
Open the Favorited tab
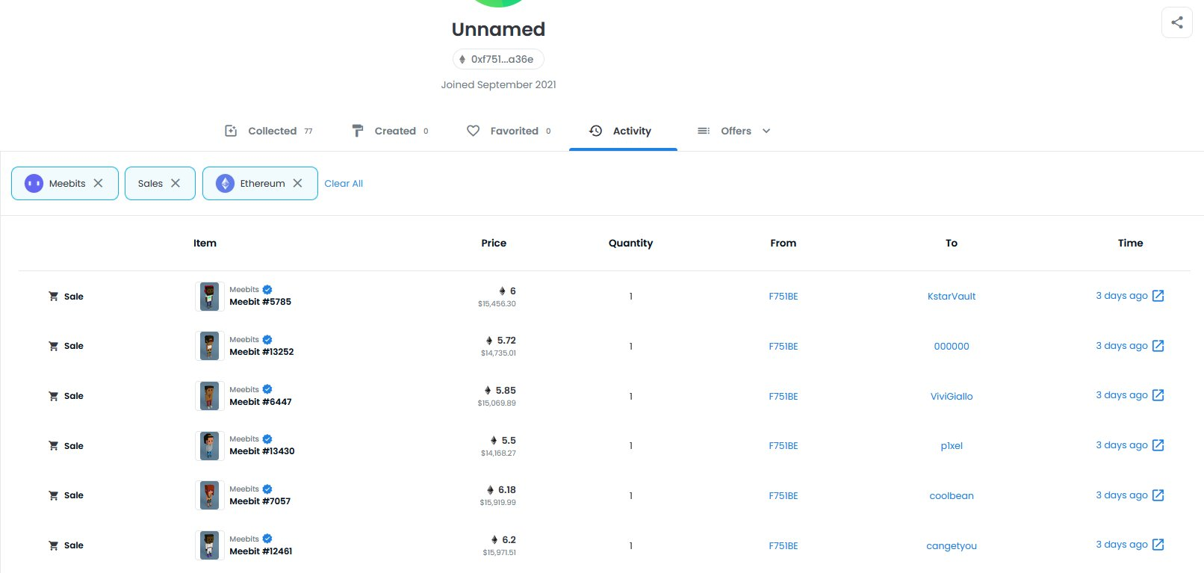[x=509, y=131]
